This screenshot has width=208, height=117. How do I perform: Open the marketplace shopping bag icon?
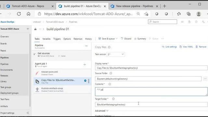coord(189,22)
